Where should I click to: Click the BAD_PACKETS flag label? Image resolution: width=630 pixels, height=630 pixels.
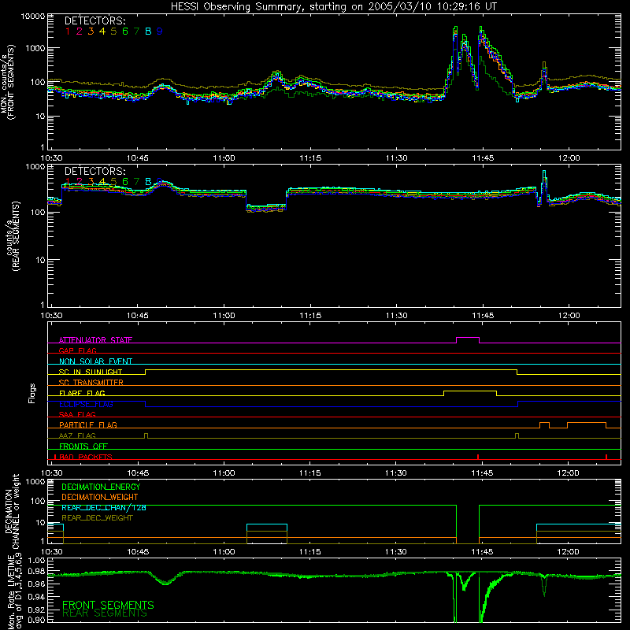[86, 457]
